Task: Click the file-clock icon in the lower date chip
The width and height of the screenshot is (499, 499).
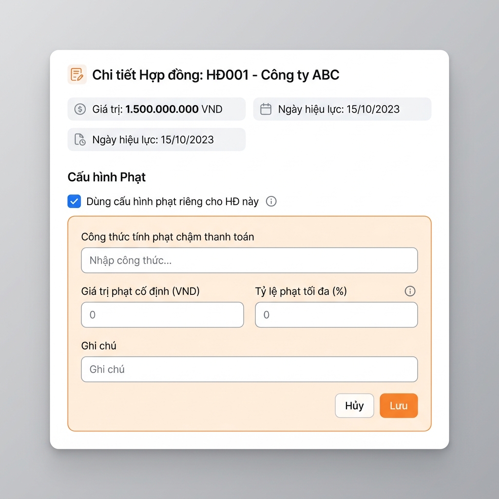Action: (80, 140)
